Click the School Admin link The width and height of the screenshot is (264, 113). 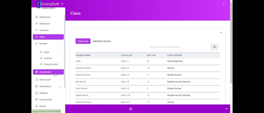48,8
